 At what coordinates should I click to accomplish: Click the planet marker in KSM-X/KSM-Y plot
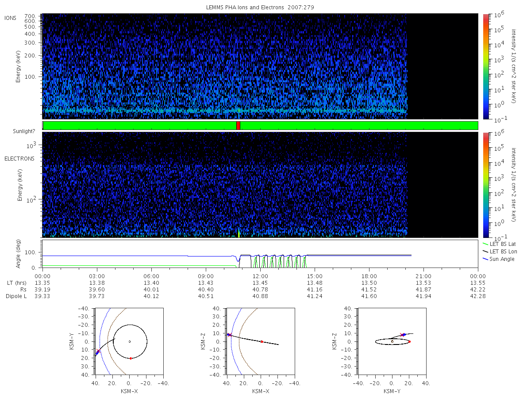(129, 341)
